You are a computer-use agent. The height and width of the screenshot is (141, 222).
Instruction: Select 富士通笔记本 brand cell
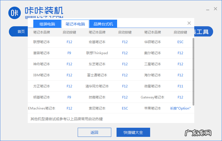(x=97, y=75)
